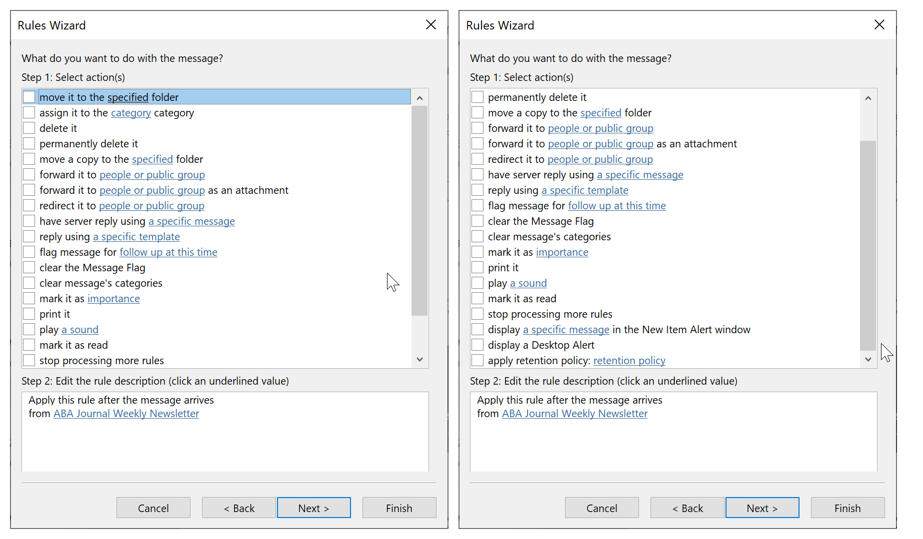Click 'importance' link in left wizard
Image resolution: width=923 pixels, height=539 pixels.
click(x=113, y=299)
